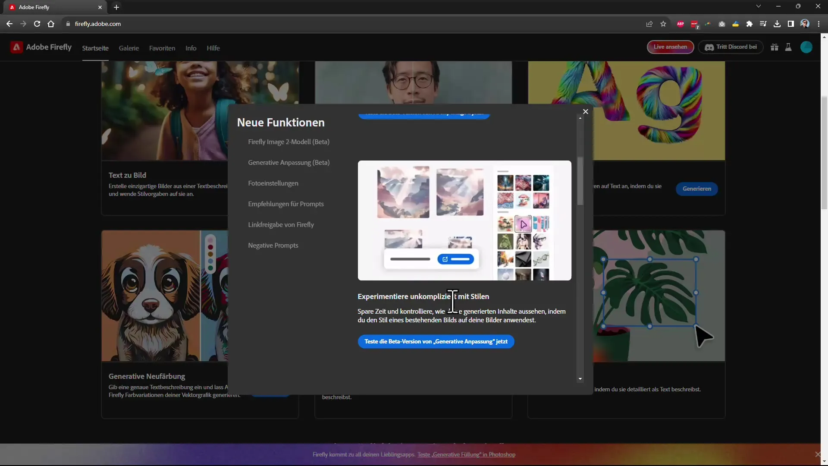Screen dimensions: 828x466
Task: Click the share page icon
Action: click(649, 24)
